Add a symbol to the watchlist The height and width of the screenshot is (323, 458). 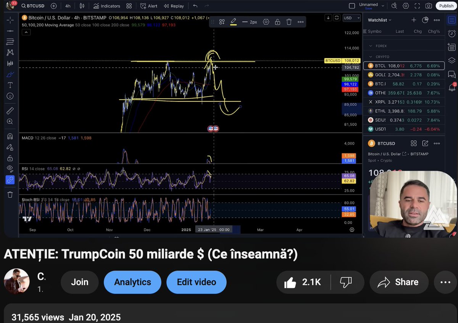414,20
